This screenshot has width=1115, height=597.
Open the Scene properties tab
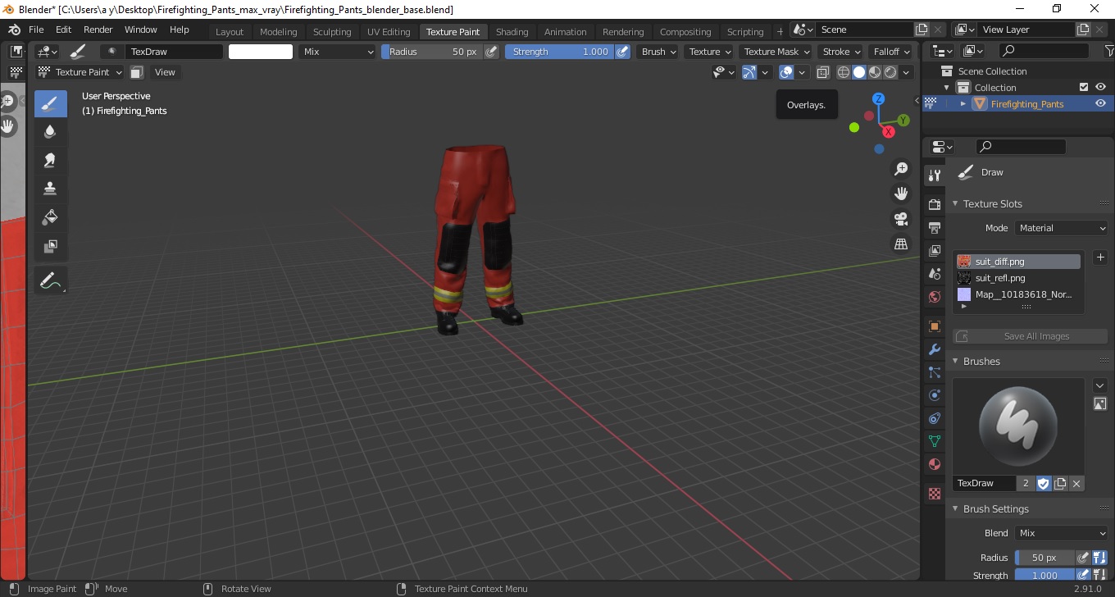934,274
